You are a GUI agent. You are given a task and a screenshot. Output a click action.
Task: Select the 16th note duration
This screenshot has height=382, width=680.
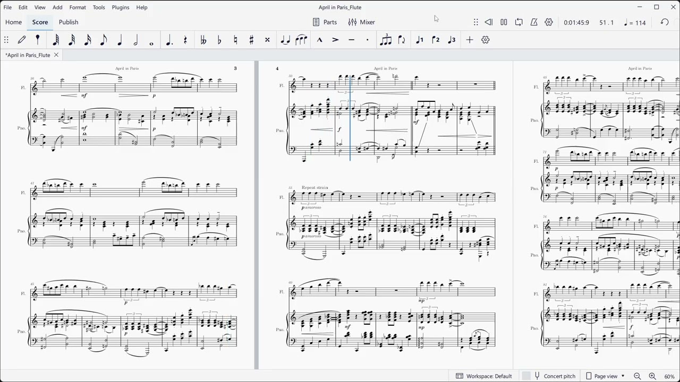coord(88,40)
